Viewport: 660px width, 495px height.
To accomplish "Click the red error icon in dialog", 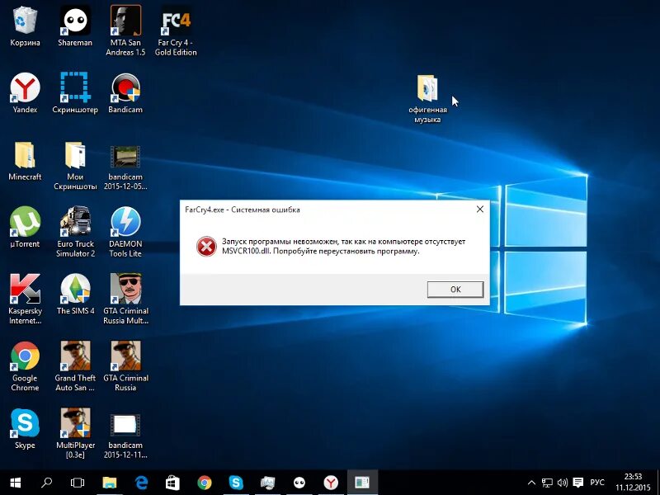I will tap(206, 246).
